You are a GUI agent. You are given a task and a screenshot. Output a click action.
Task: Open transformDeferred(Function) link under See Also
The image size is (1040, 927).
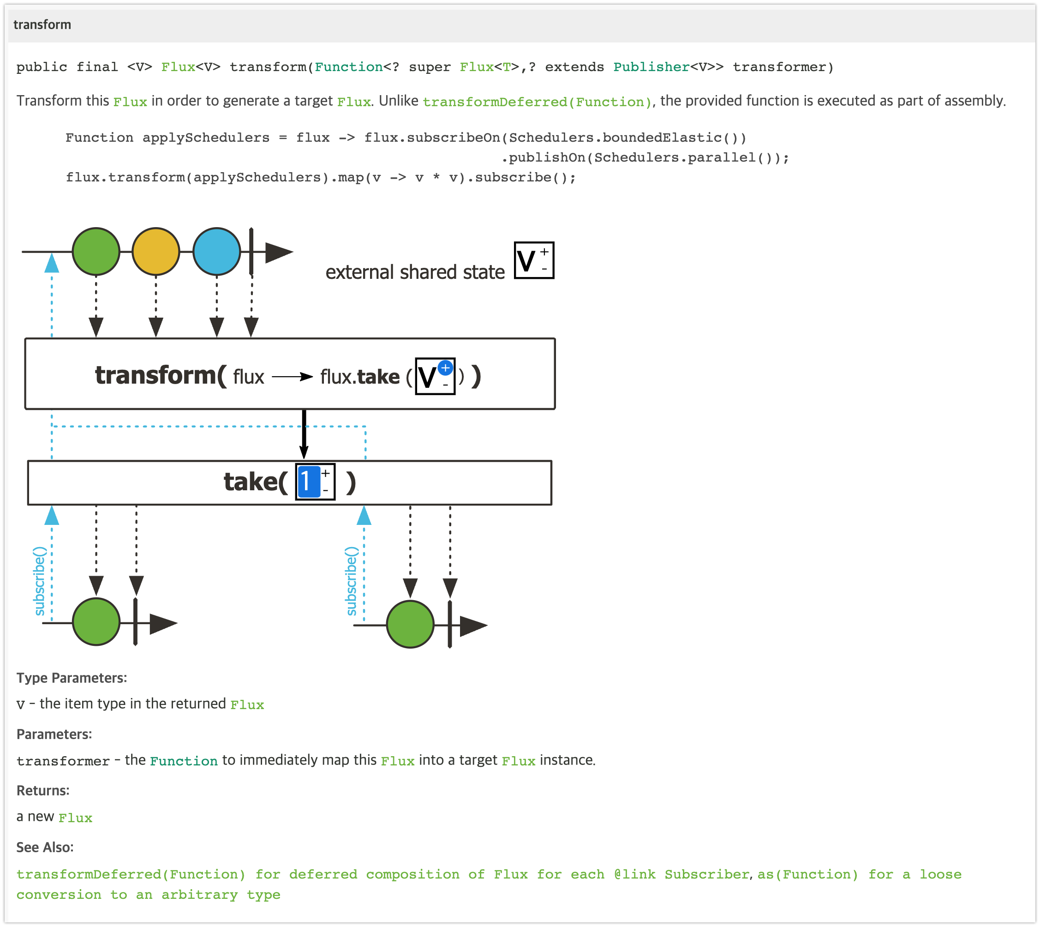point(130,874)
